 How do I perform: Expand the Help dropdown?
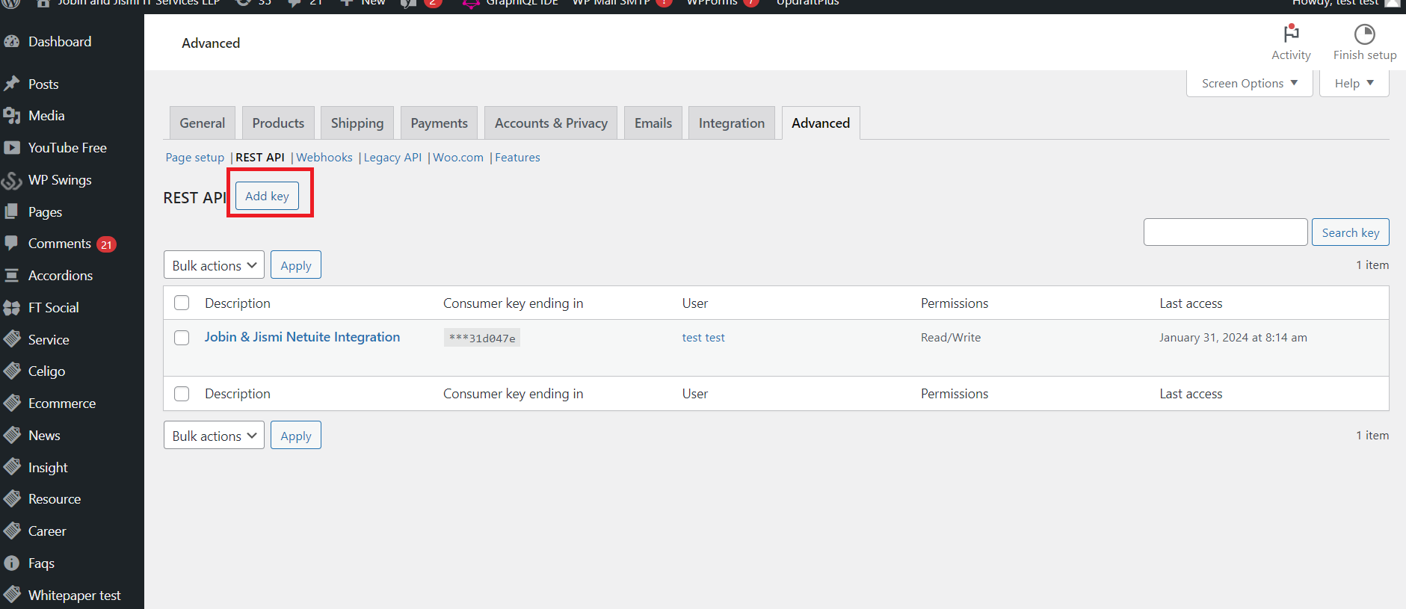[x=1354, y=84]
